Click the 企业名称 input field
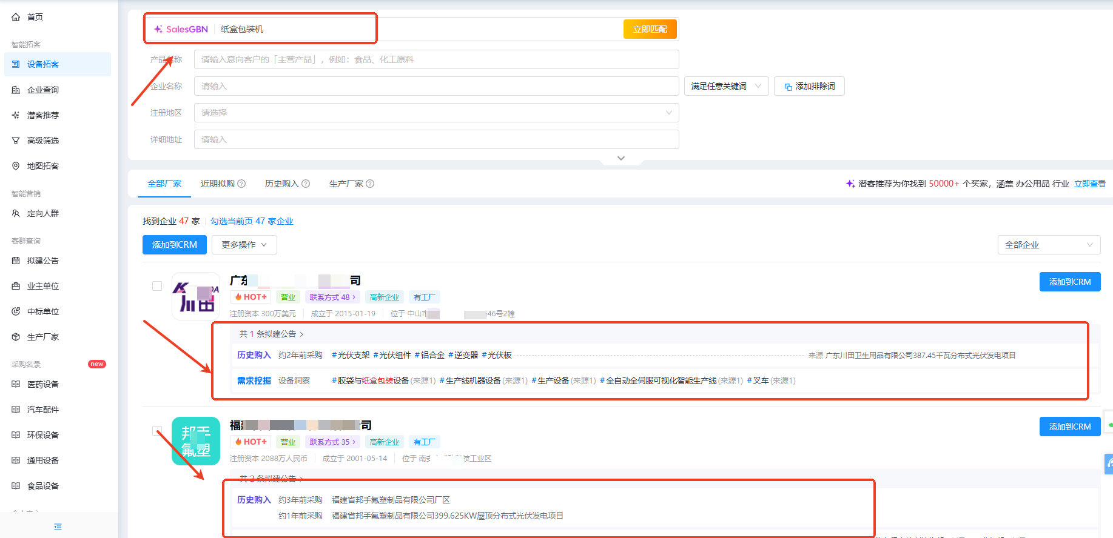 coord(435,86)
